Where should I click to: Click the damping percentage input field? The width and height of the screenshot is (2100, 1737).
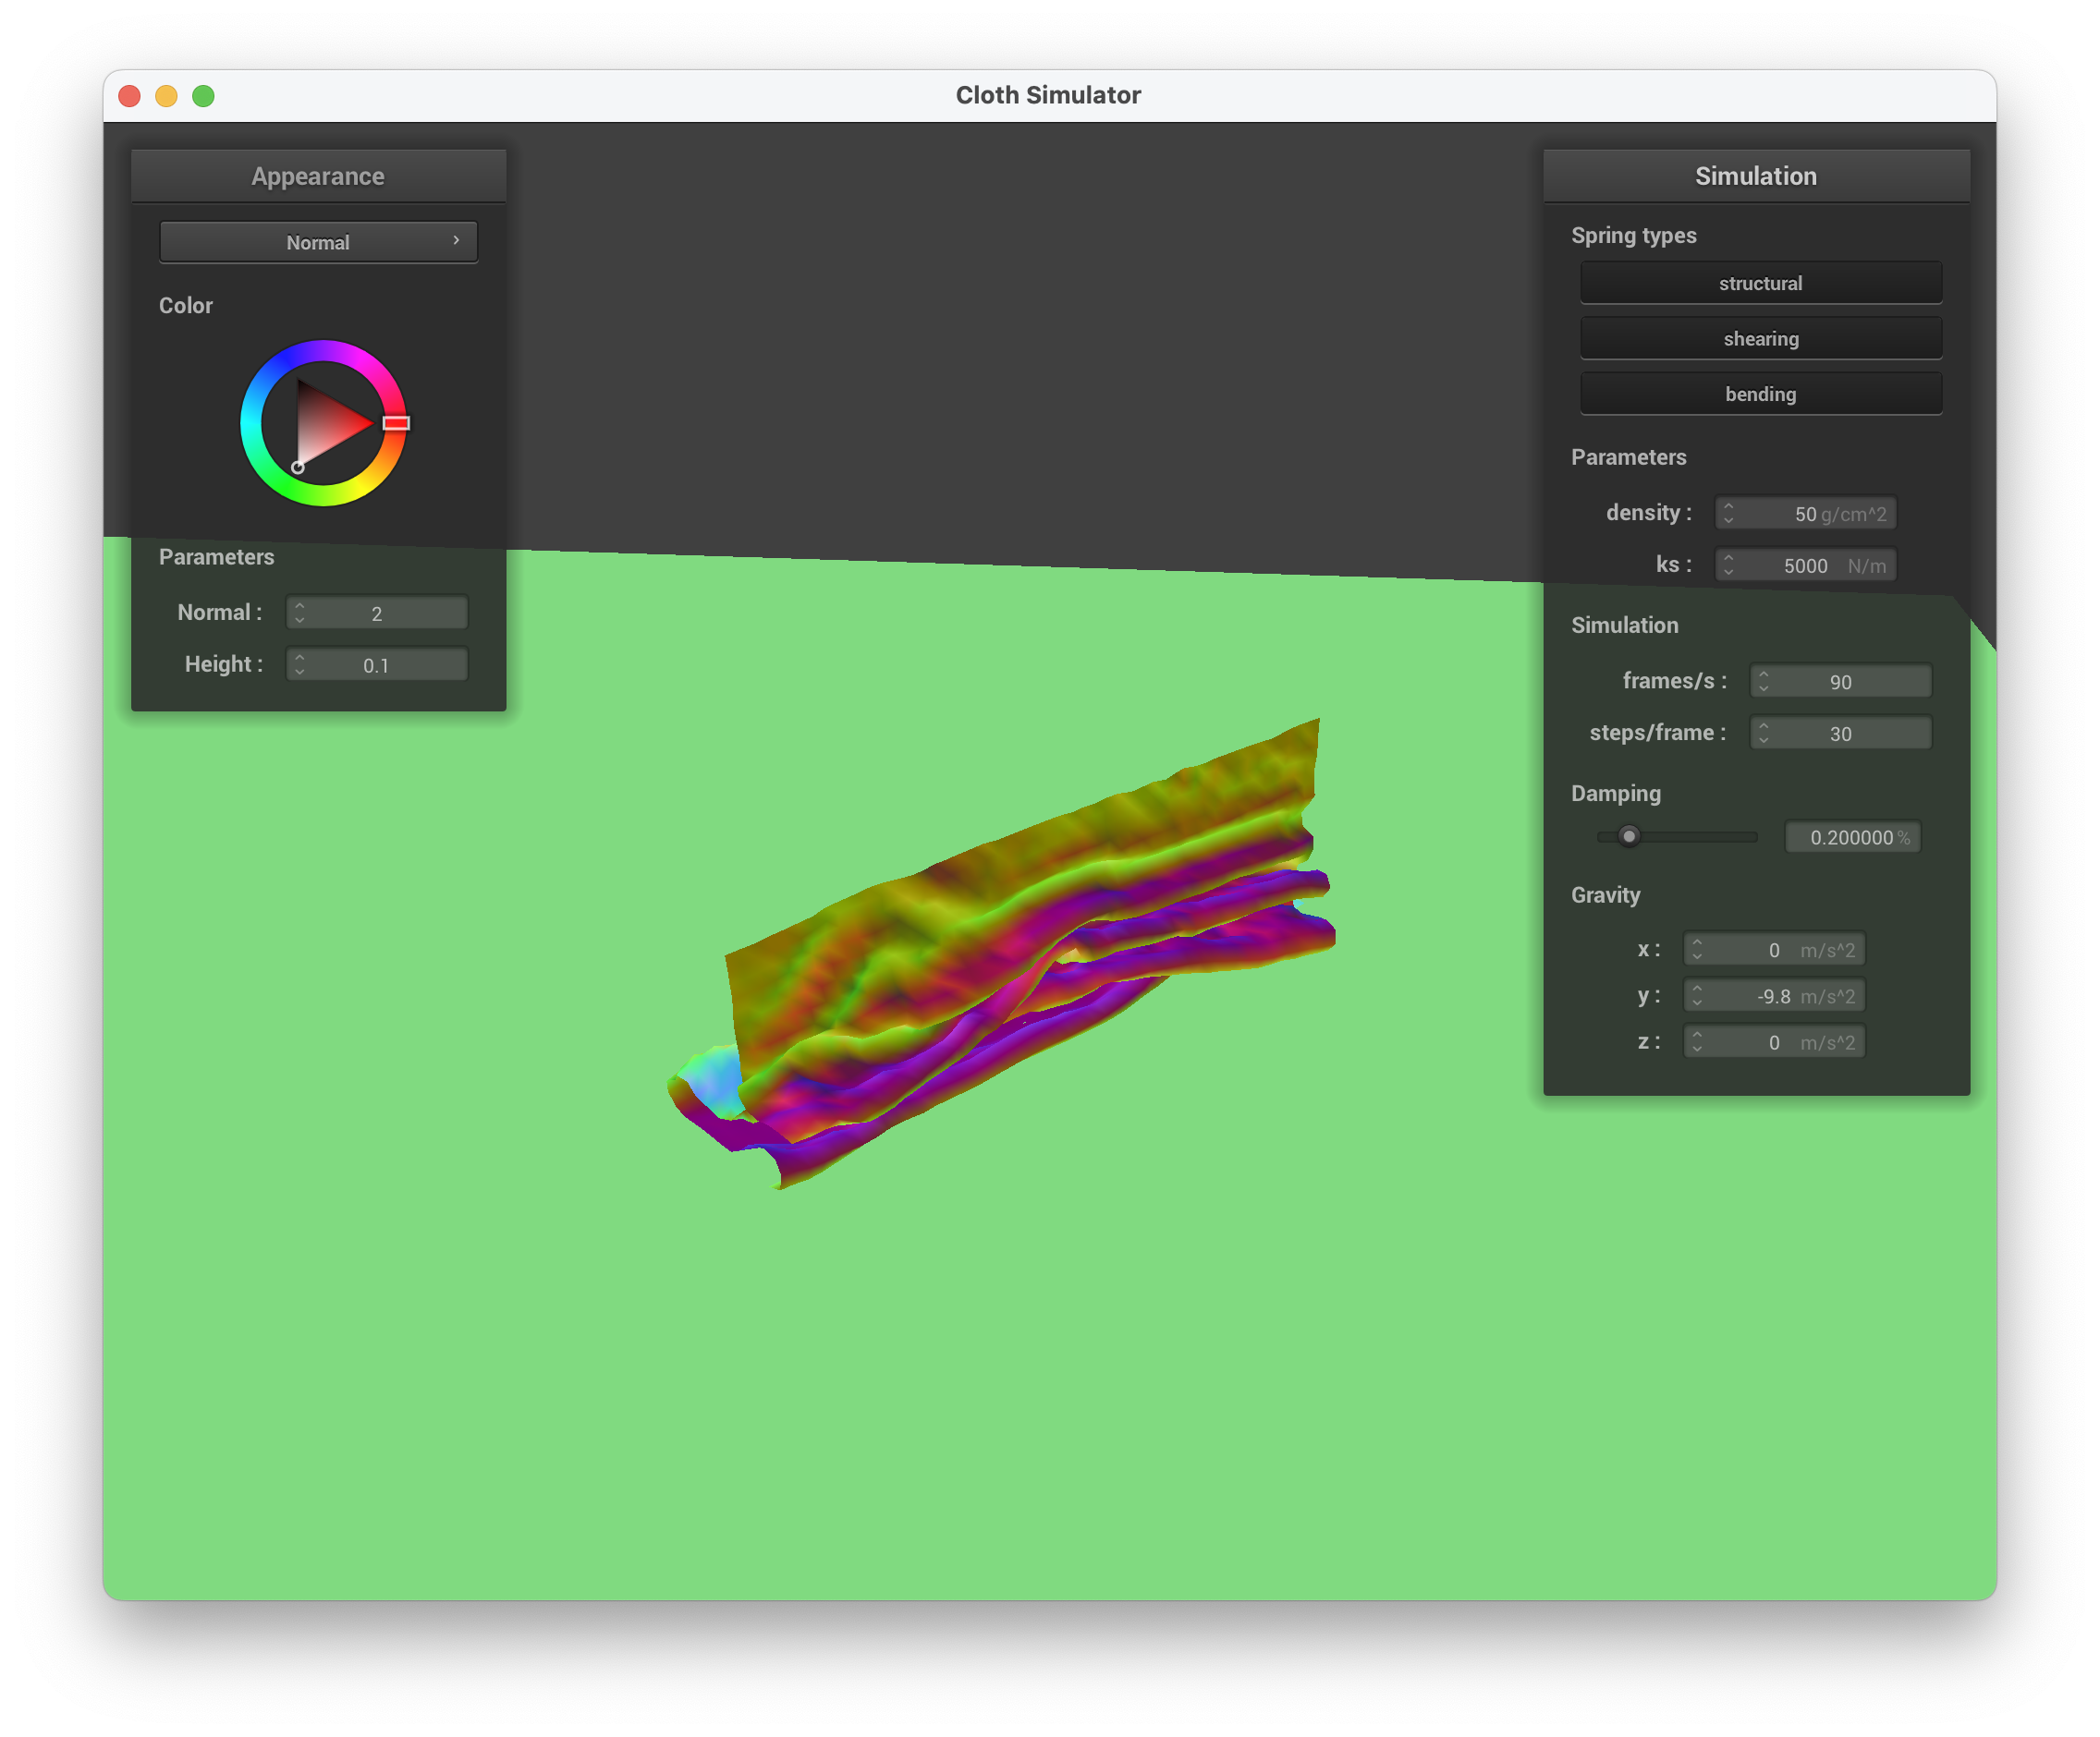tap(1851, 837)
